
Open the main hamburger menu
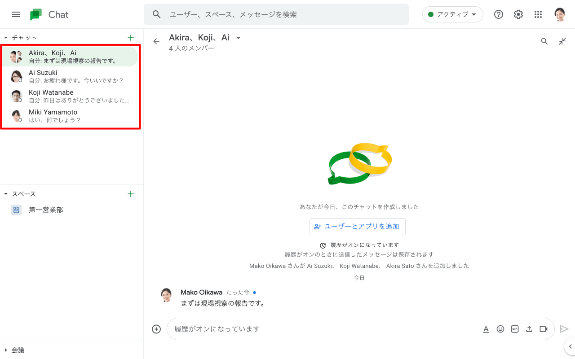(x=16, y=14)
